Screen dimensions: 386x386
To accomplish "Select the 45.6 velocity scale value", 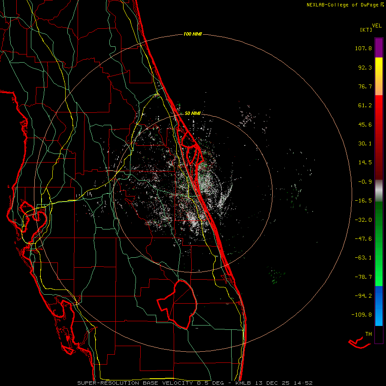I will click(365, 124).
